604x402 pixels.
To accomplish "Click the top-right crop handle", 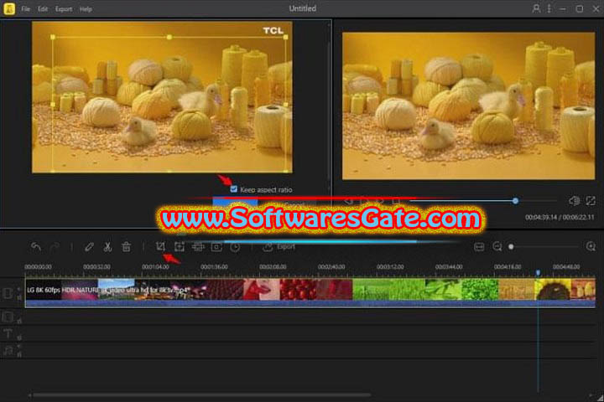I will pyautogui.click(x=285, y=37).
